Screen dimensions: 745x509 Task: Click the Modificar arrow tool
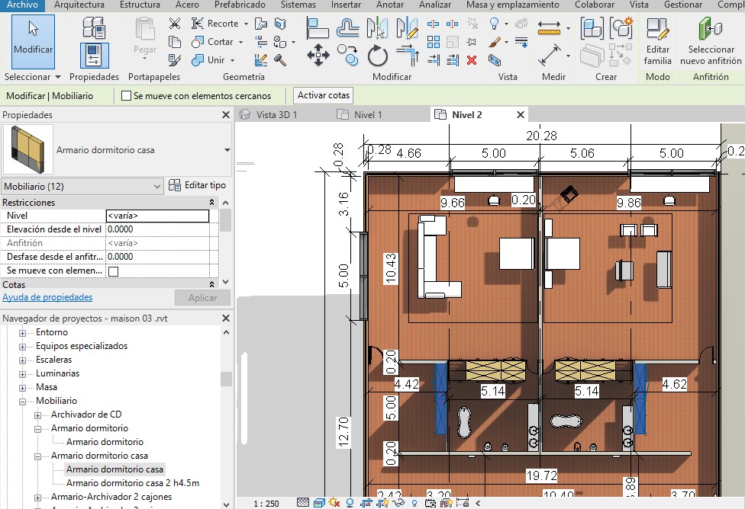pyautogui.click(x=33, y=40)
